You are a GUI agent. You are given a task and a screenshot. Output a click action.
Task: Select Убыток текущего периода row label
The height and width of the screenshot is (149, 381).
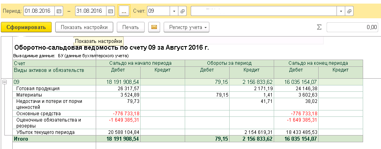(45, 132)
